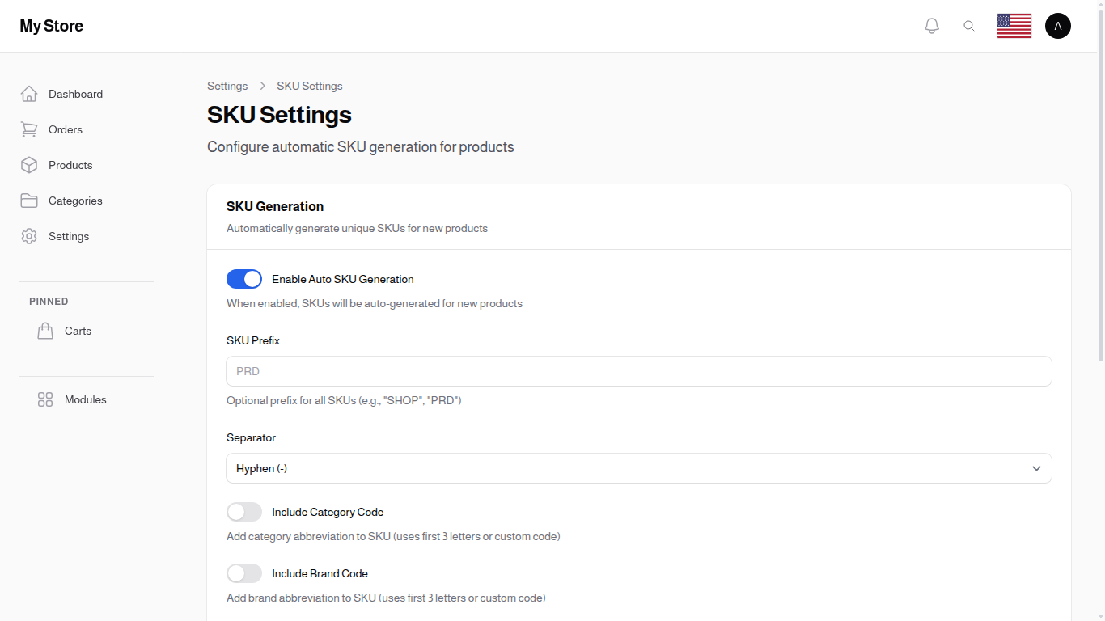Viewport: 1105px width, 621px height.
Task: Open the Products box icon
Action: (29, 165)
